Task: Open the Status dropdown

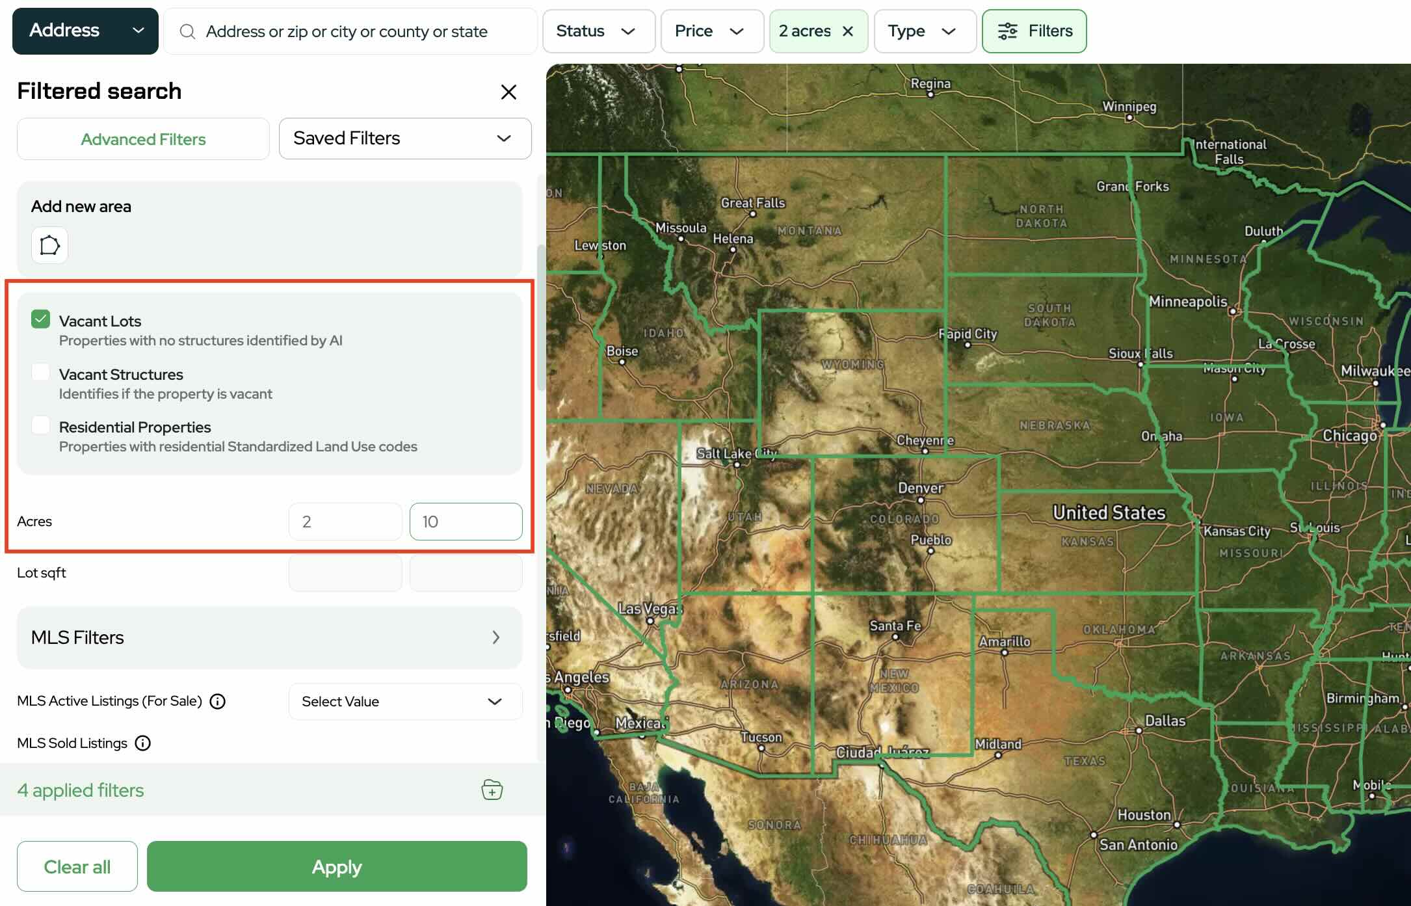Action: 598,31
